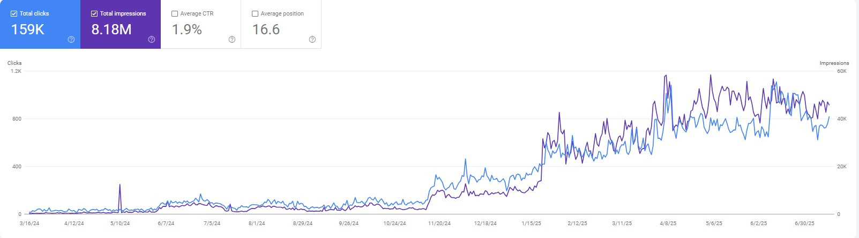Uncheck the Total clicks checkbox

(x=14, y=14)
